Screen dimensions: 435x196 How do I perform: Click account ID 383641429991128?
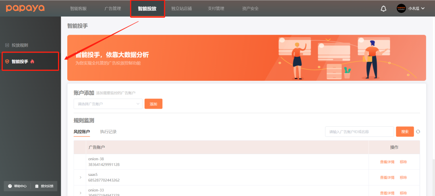pyautogui.click(x=104, y=165)
